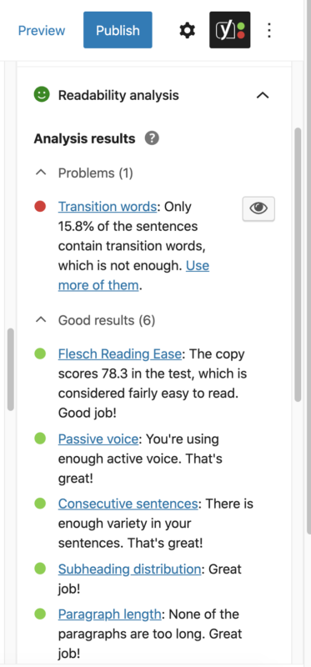This screenshot has width=311, height=667.
Task: Click the blue Publish button
Action: click(x=118, y=30)
